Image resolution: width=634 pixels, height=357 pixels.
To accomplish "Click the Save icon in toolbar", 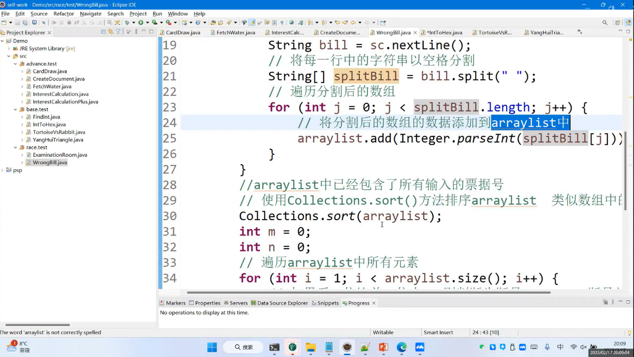I will (x=17, y=22).
